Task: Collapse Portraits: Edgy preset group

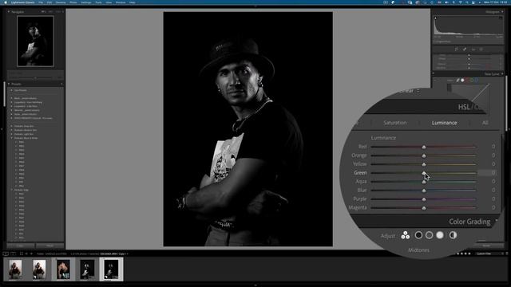Action: [x=11, y=190]
